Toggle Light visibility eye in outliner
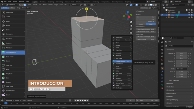Viewport: 194px width, 109px height. (189, 17)
